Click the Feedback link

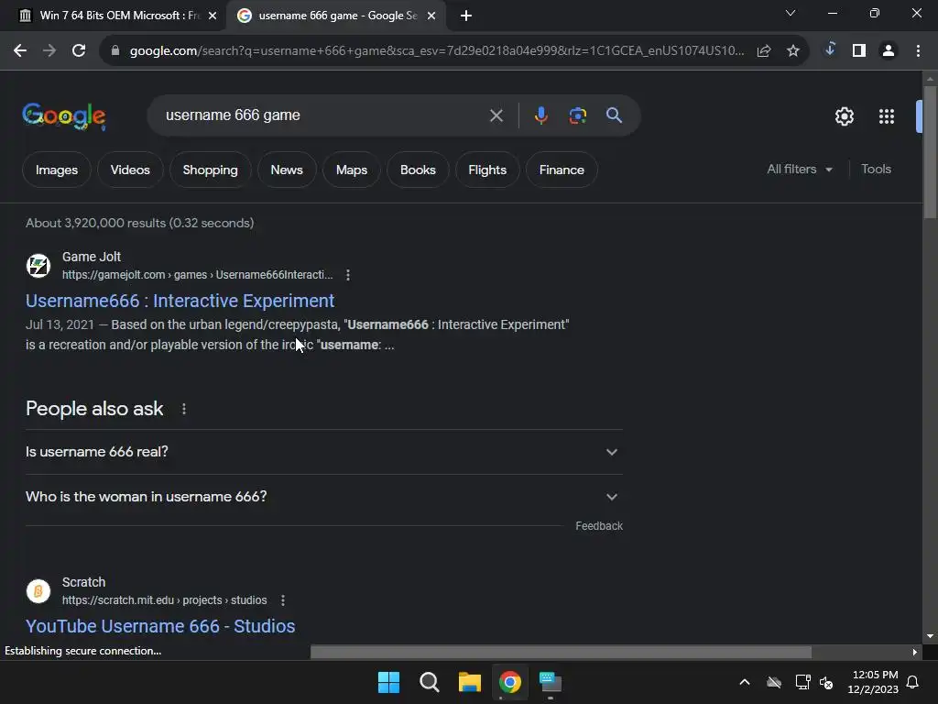(599, 525)
